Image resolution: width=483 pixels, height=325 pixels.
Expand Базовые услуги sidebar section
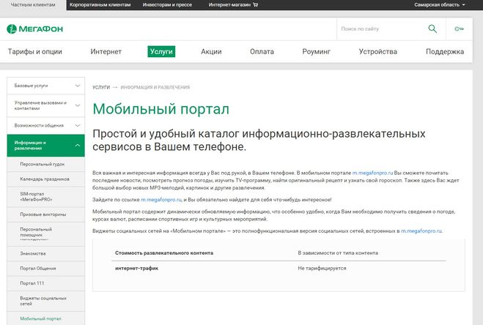pos(45,86)
